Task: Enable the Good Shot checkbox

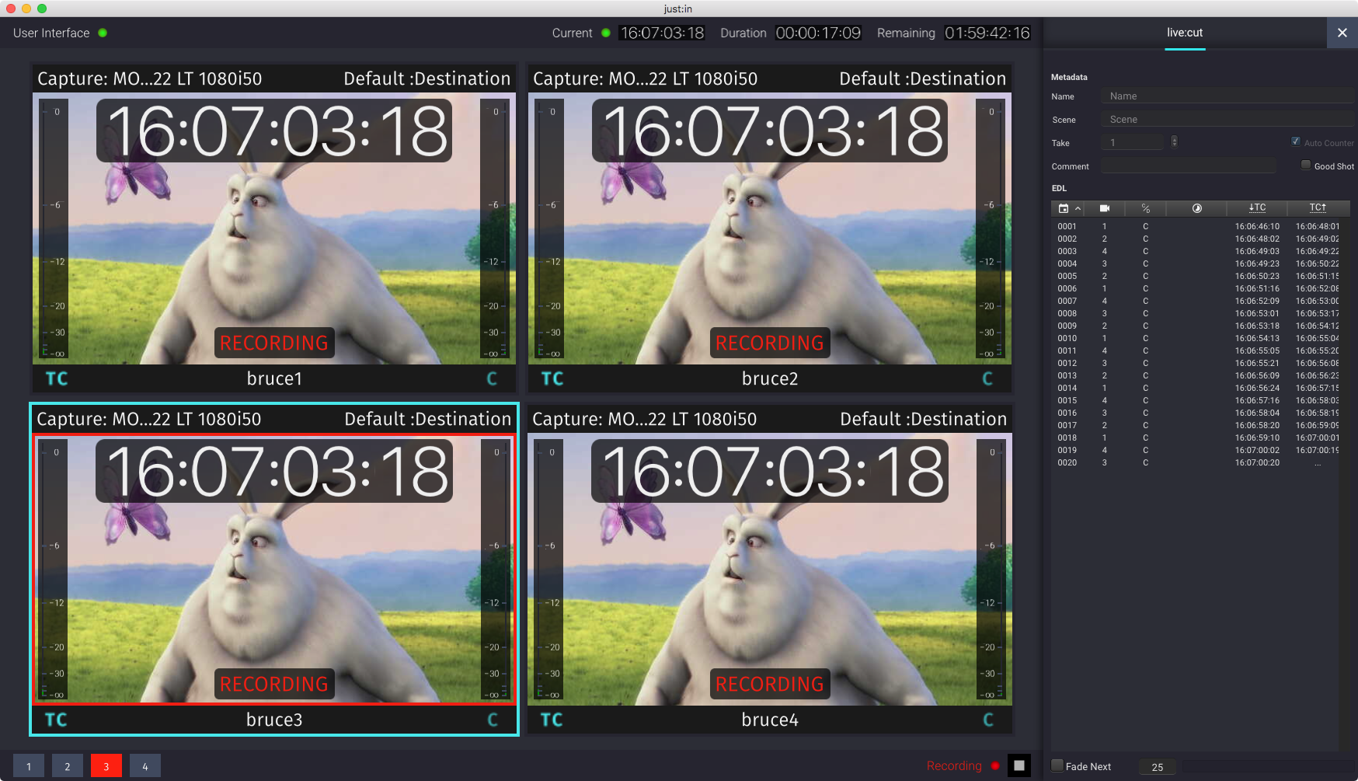Action: (1306, 165)
